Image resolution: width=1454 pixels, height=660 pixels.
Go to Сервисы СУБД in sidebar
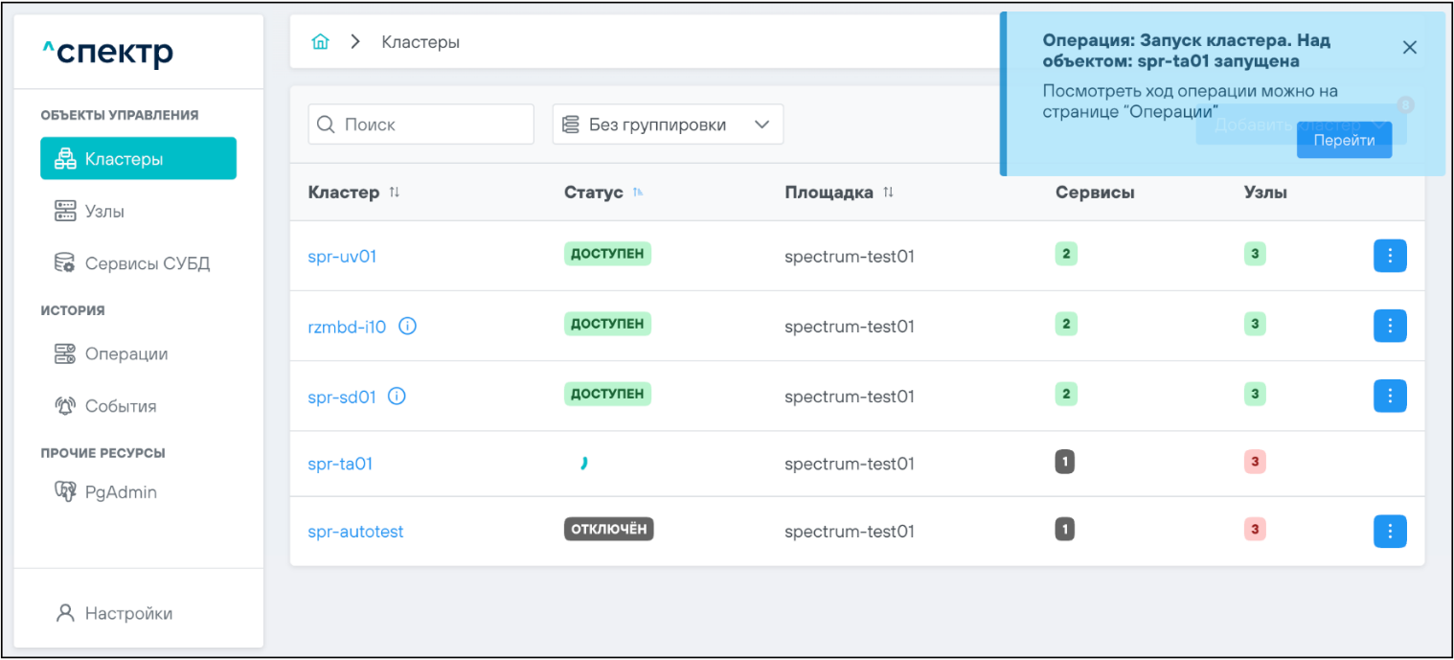coord(146,263)
